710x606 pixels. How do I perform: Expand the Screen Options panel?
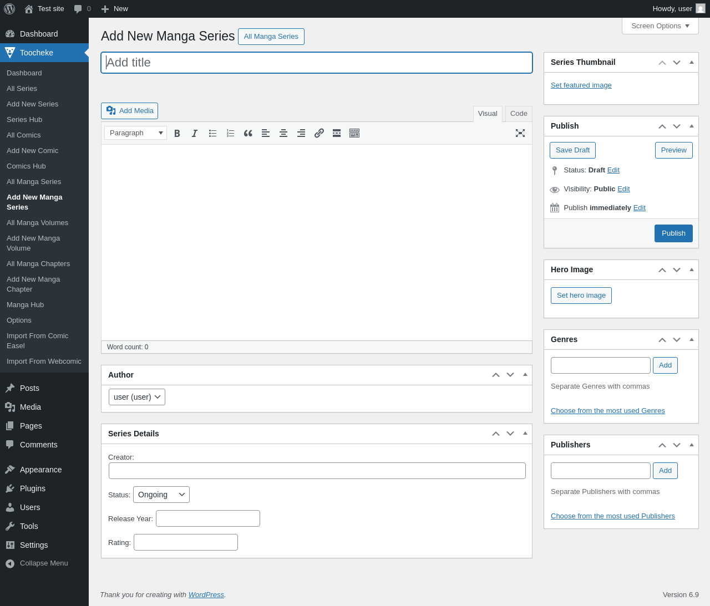[x=660, y=26]
